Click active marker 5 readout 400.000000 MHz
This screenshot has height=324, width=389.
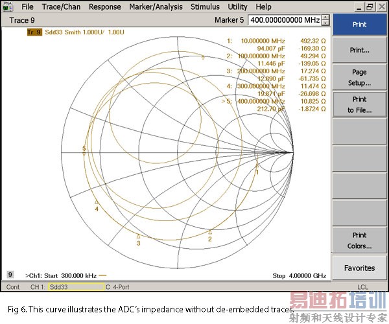point(261,101)
